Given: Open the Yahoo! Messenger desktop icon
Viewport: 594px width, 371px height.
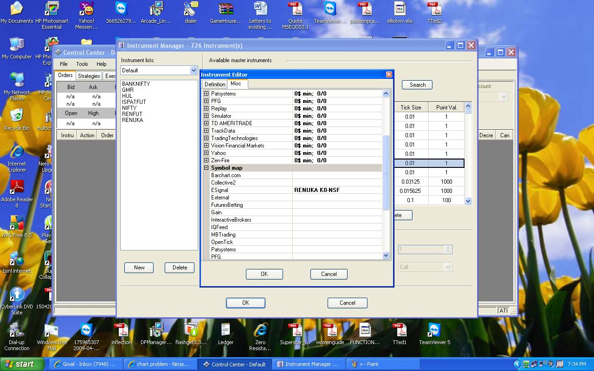Looking at the screenshot, I should tap(86, 9).
